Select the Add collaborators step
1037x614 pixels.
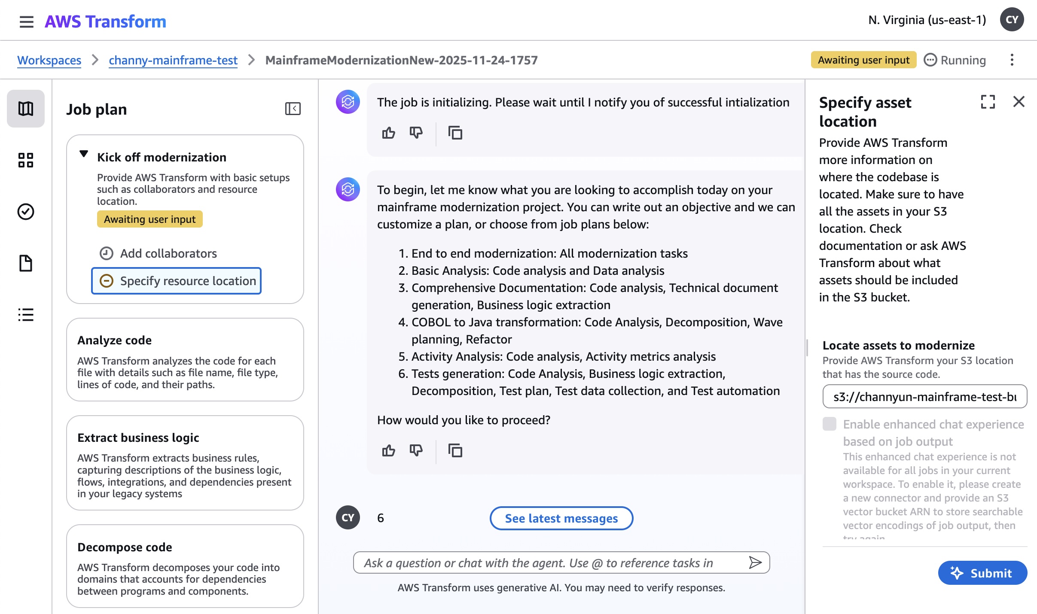(168, 253)
